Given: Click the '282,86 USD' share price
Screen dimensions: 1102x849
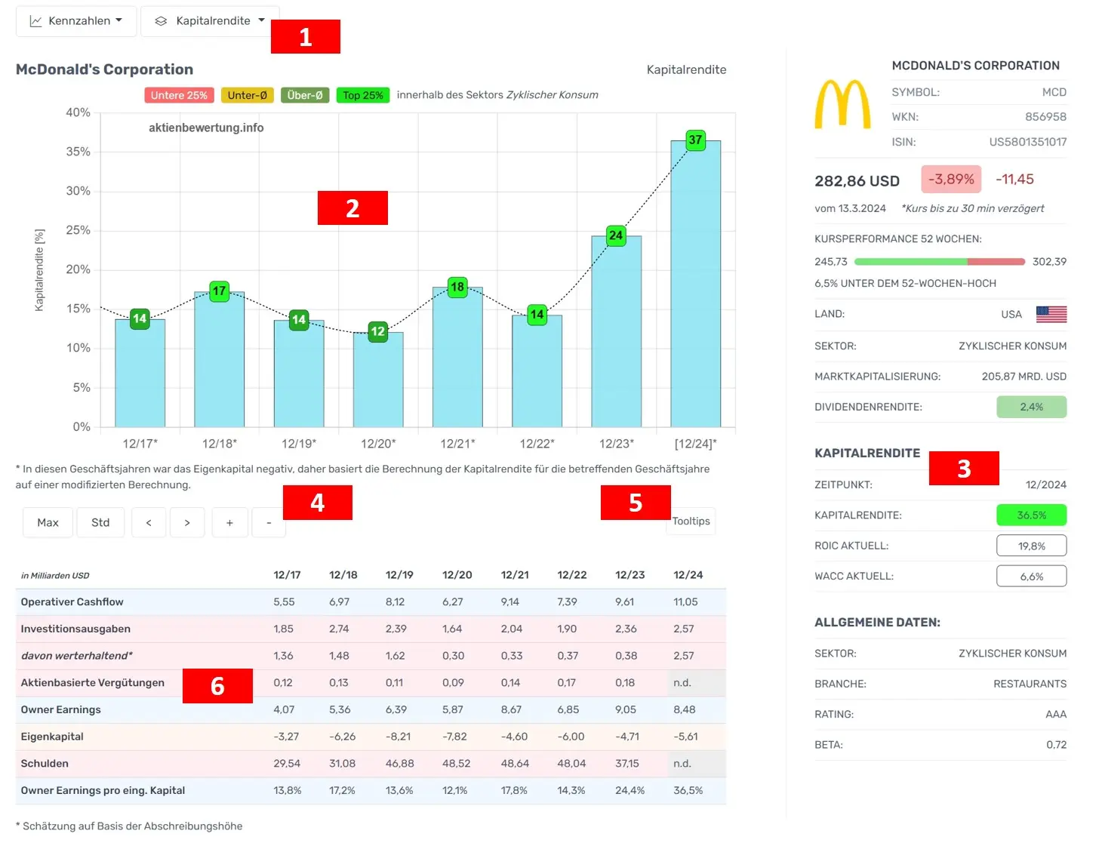Looking at the screenshot, I should pyautogui.click(x=857, y=181).
